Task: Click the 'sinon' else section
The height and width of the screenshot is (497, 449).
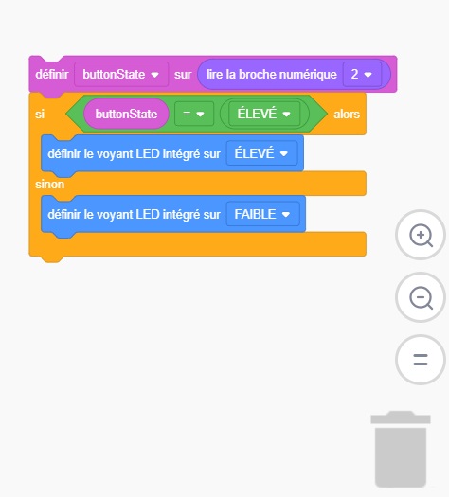Action: click(x=50, y=185)
